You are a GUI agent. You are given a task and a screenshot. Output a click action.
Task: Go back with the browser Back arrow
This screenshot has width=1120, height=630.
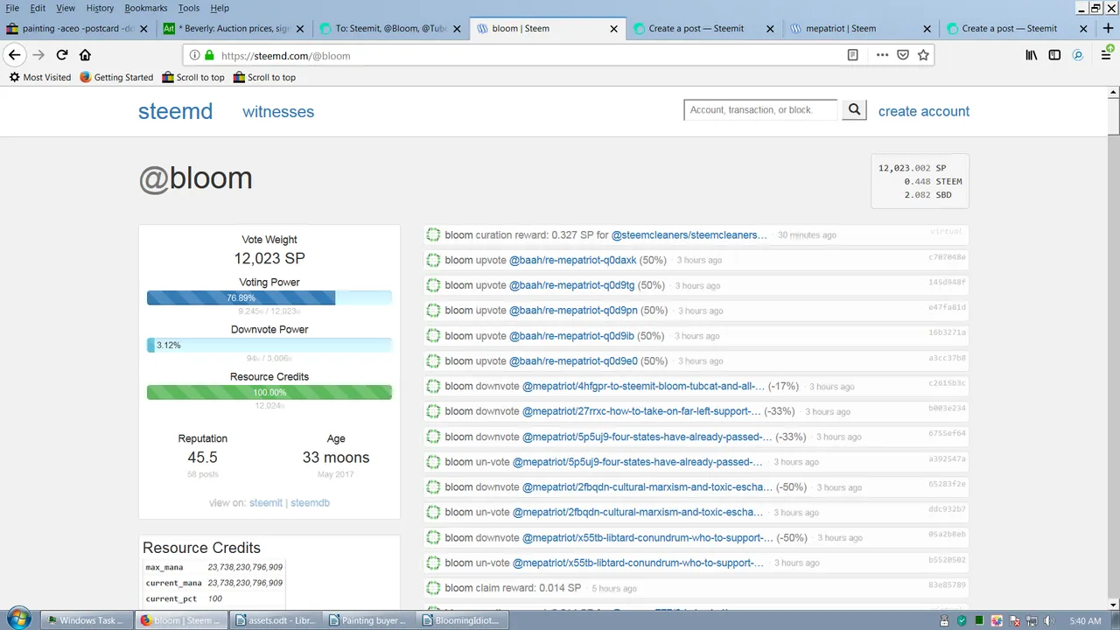pyautogui.click(x=14, y=55)
